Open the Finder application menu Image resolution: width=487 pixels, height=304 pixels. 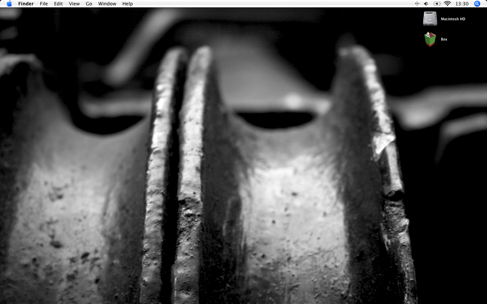coord(26,4)
